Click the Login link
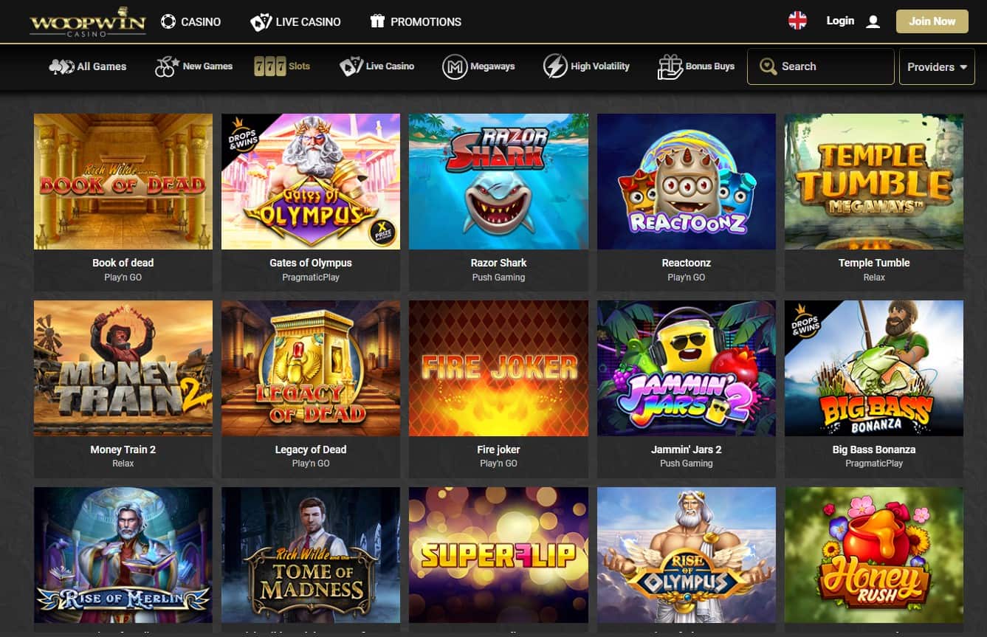 click(840, 21)
